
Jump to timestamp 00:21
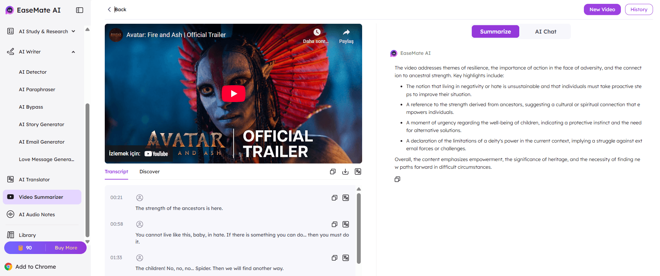(116, 197)
